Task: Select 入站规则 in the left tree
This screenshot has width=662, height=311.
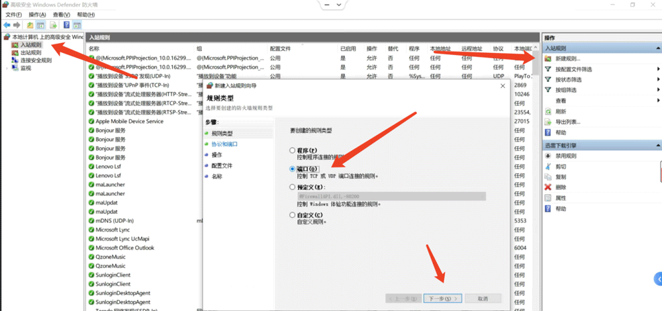Action: point(31,45)
